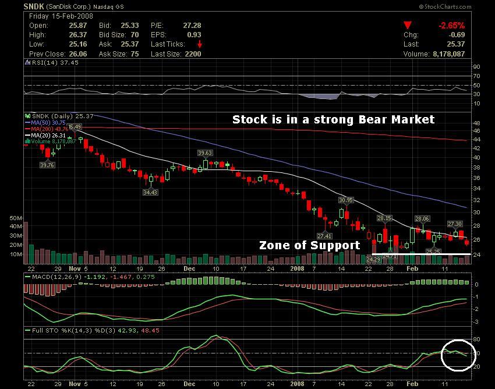Click the candlestick icon before SNDK (Daily)
This screenshot has width=495, height=389.
point(27,116)
